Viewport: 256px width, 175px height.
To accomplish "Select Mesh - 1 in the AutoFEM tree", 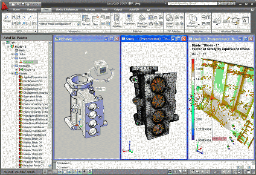I will pyautogui.click(x=22, y=51).
